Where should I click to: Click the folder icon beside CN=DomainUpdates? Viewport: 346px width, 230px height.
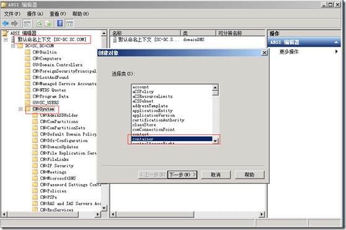pos(35,147)
